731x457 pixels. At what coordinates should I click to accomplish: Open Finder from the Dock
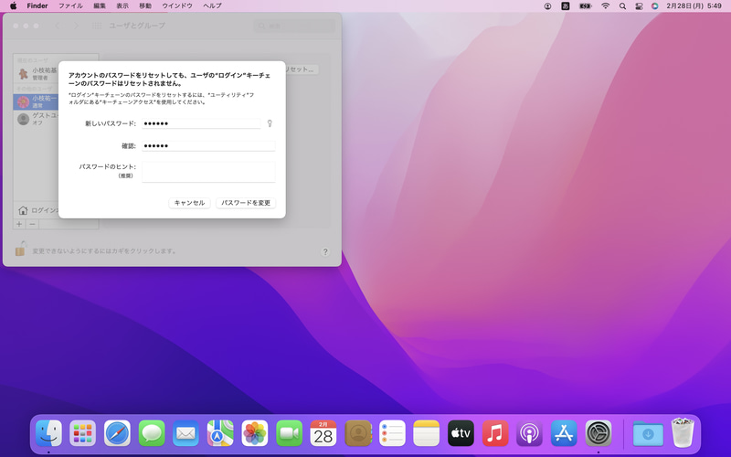48,433
